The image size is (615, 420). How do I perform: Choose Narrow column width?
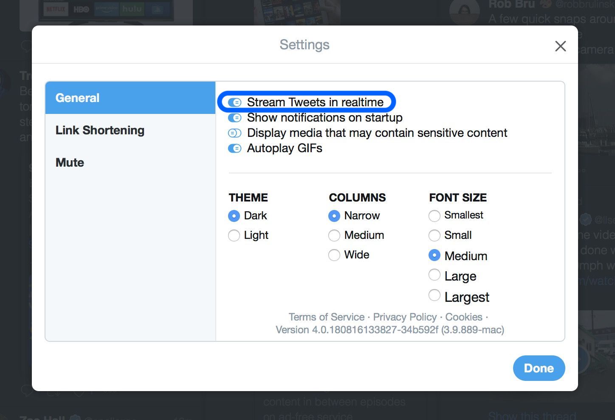coord(334,216)
